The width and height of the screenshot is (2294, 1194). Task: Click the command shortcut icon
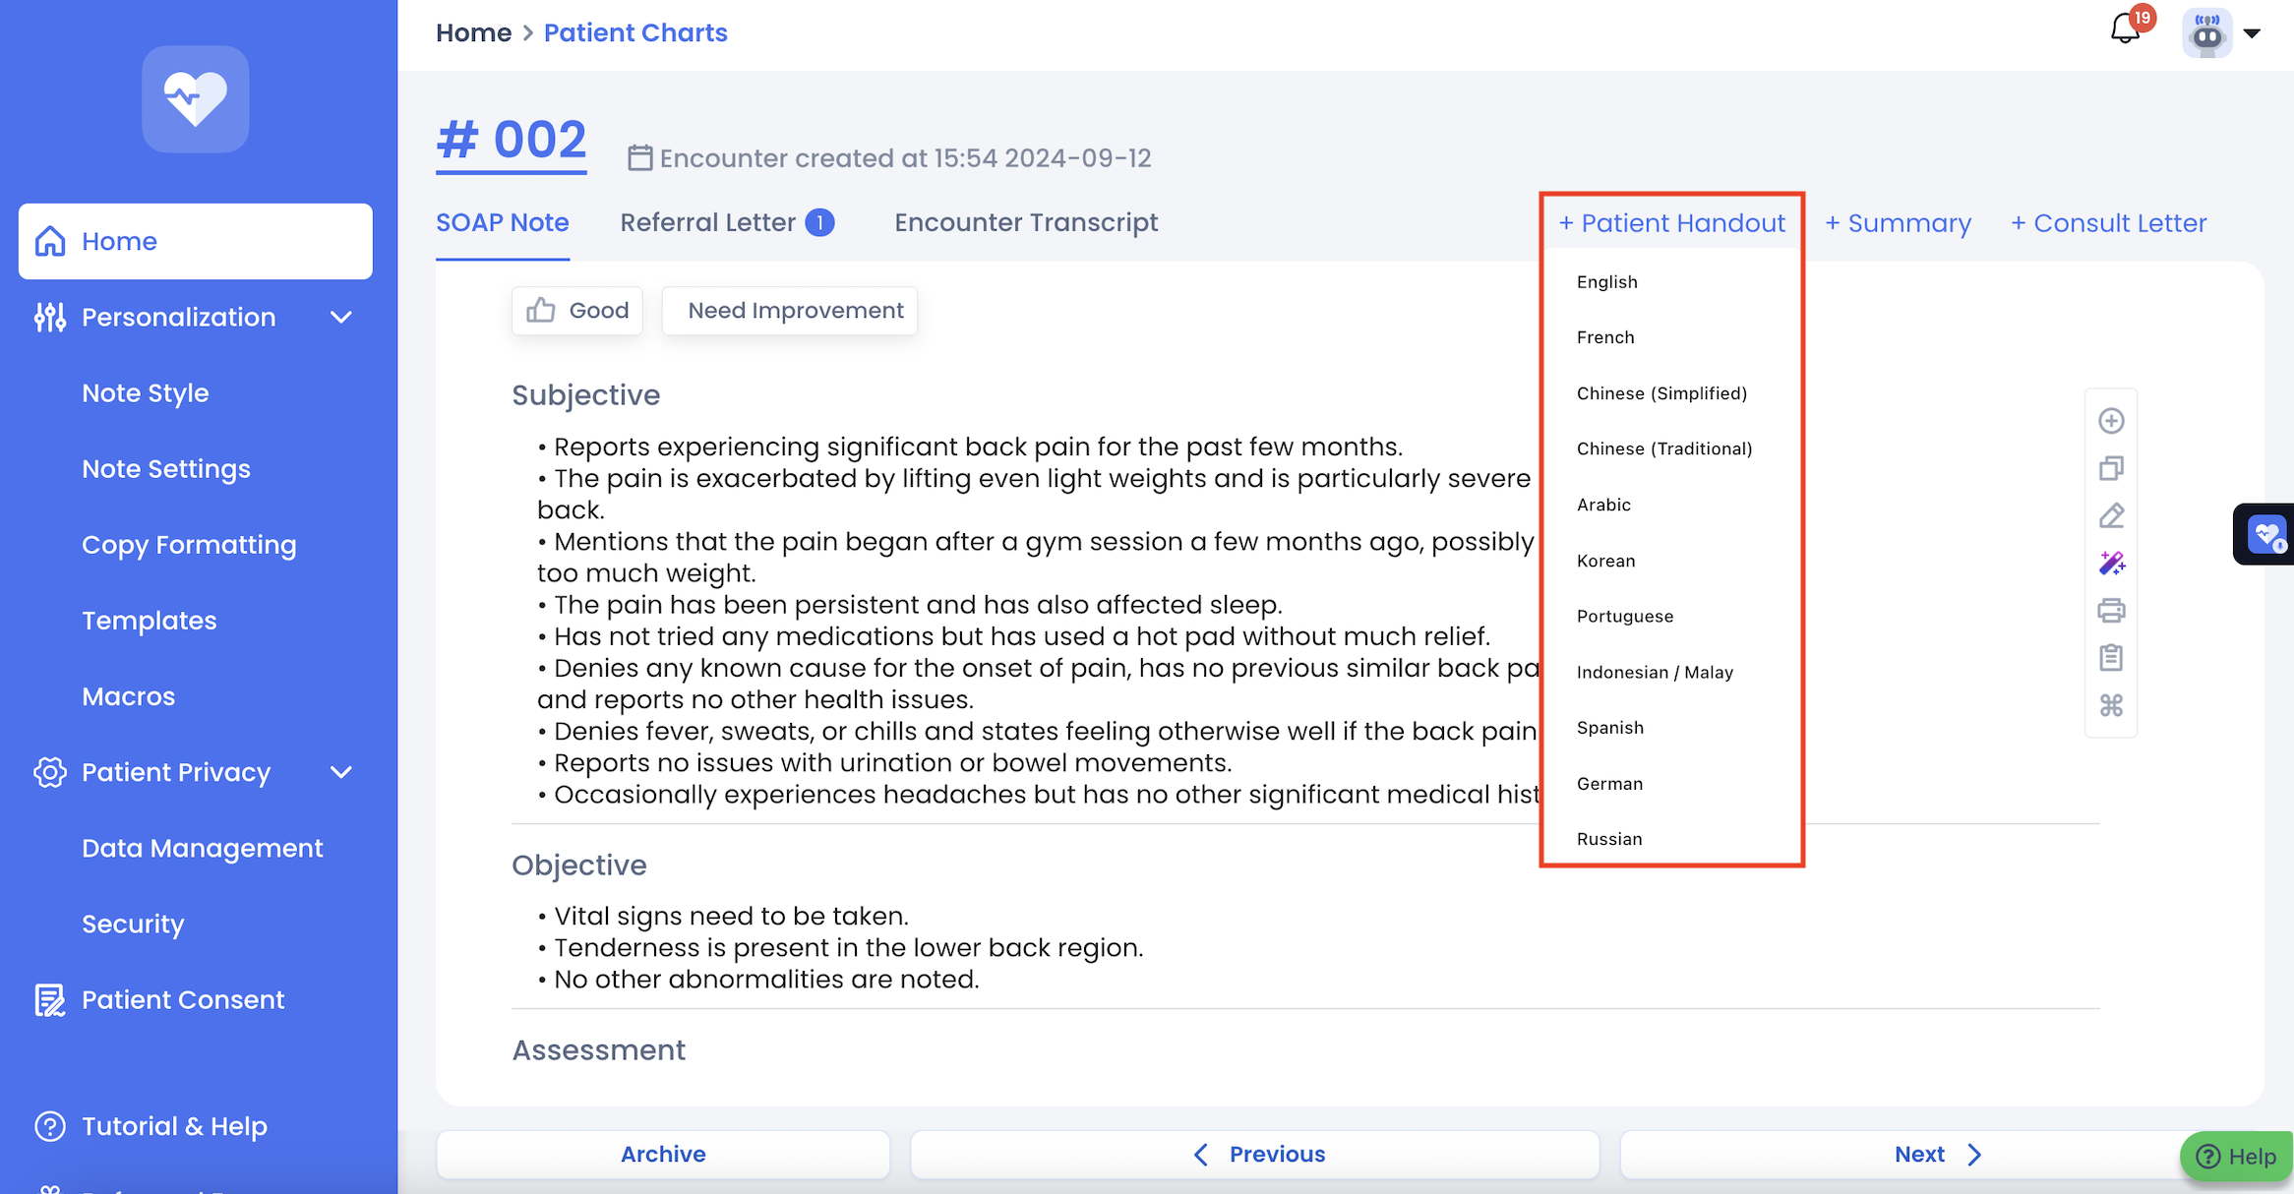pos(2111,705)
